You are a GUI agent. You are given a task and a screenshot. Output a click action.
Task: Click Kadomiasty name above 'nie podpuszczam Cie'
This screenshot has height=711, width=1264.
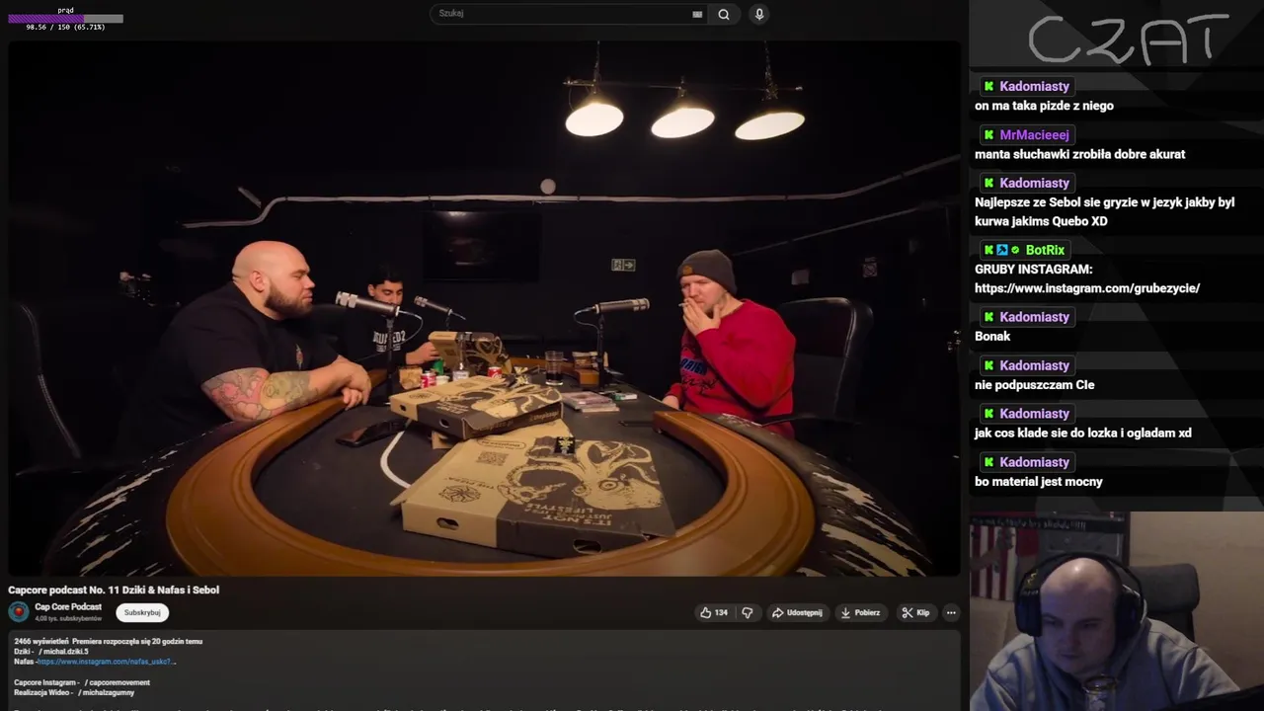[1034, 365]
